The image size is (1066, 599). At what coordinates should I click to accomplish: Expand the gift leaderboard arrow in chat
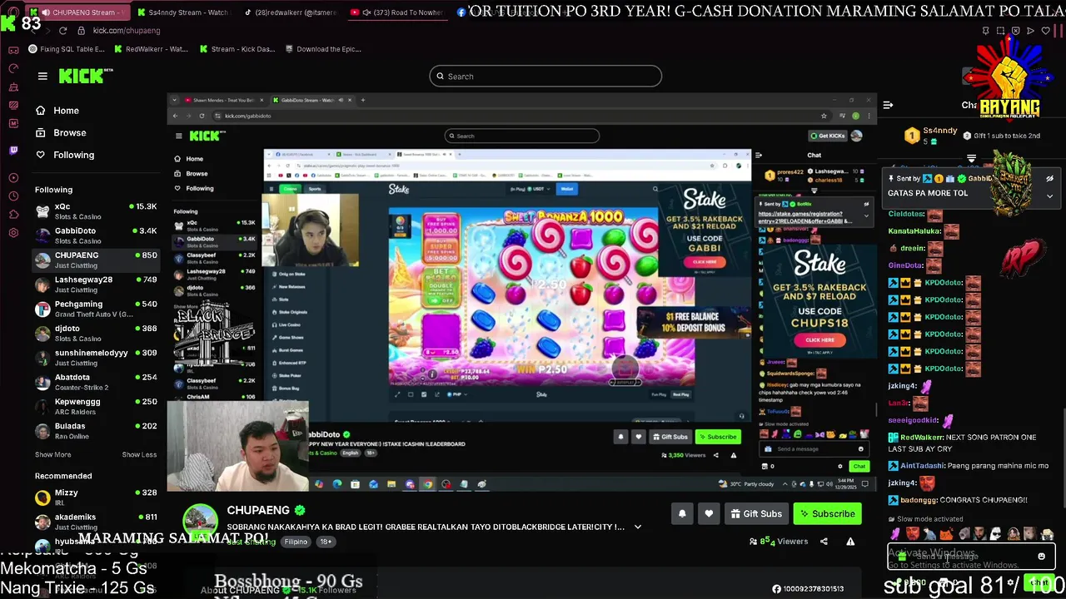point(971,158)
